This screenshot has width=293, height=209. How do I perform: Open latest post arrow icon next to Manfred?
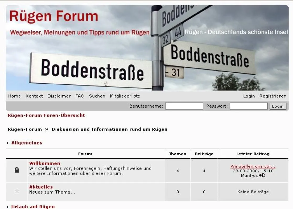point(262,175)
